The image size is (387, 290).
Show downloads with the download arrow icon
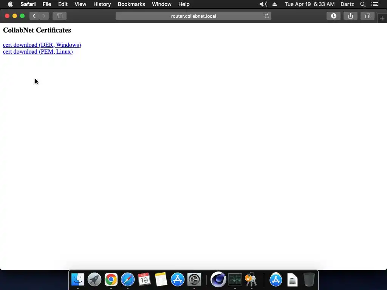click(333, 16)
